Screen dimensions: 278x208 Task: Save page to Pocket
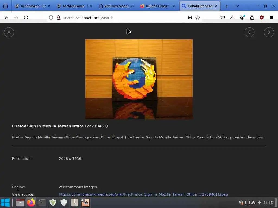point(223,18)
